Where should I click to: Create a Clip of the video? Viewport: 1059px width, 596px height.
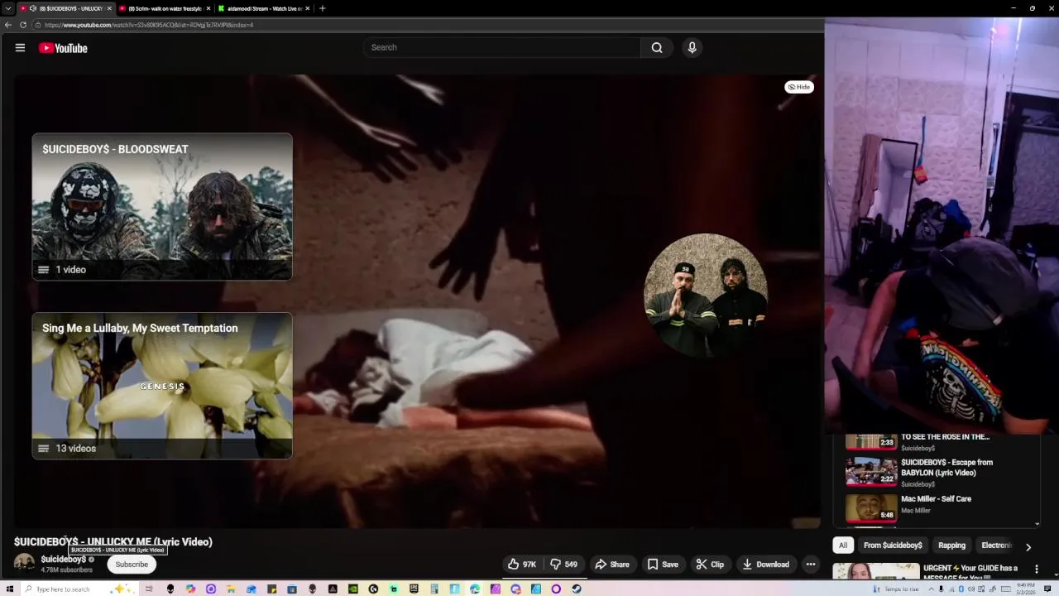click(x=710, y=565)
